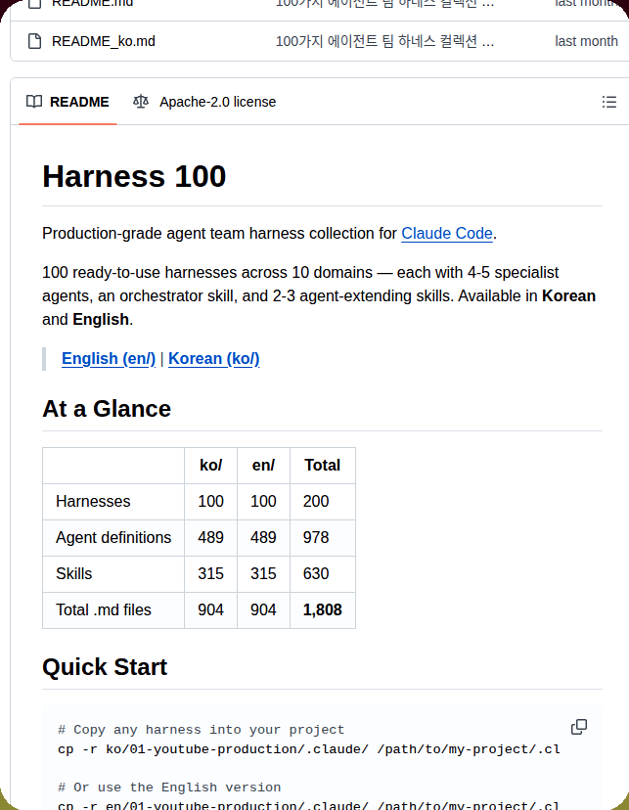Switch to the Apache-2.0 license tab
Image resolution: width=629 pixels, height=810 pixels.
coord(204,102)
